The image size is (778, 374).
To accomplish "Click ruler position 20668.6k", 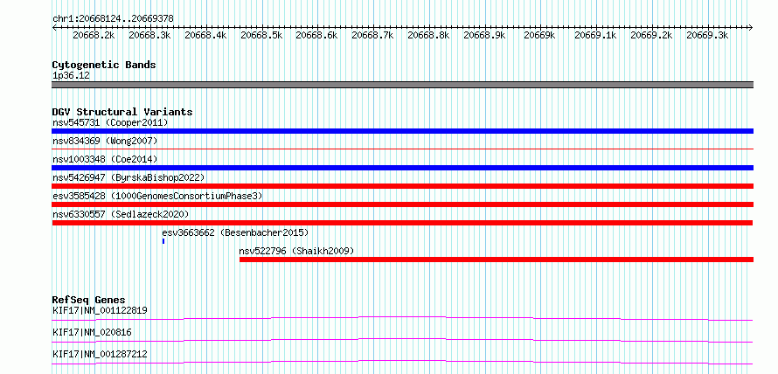I will (x=316, y=35).
